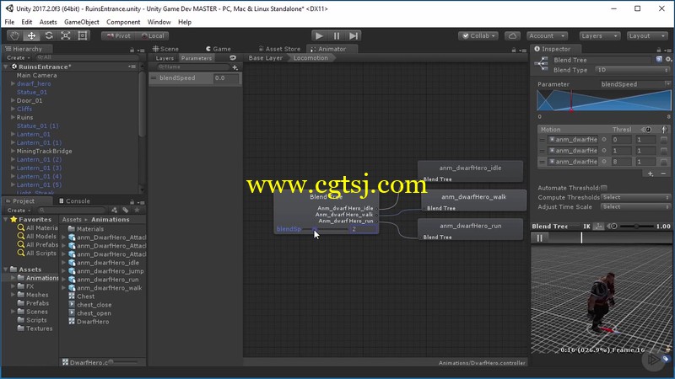Screen dimensions: 675x379
Task: Toggle IK in animation preview
Action: point(586,226)
